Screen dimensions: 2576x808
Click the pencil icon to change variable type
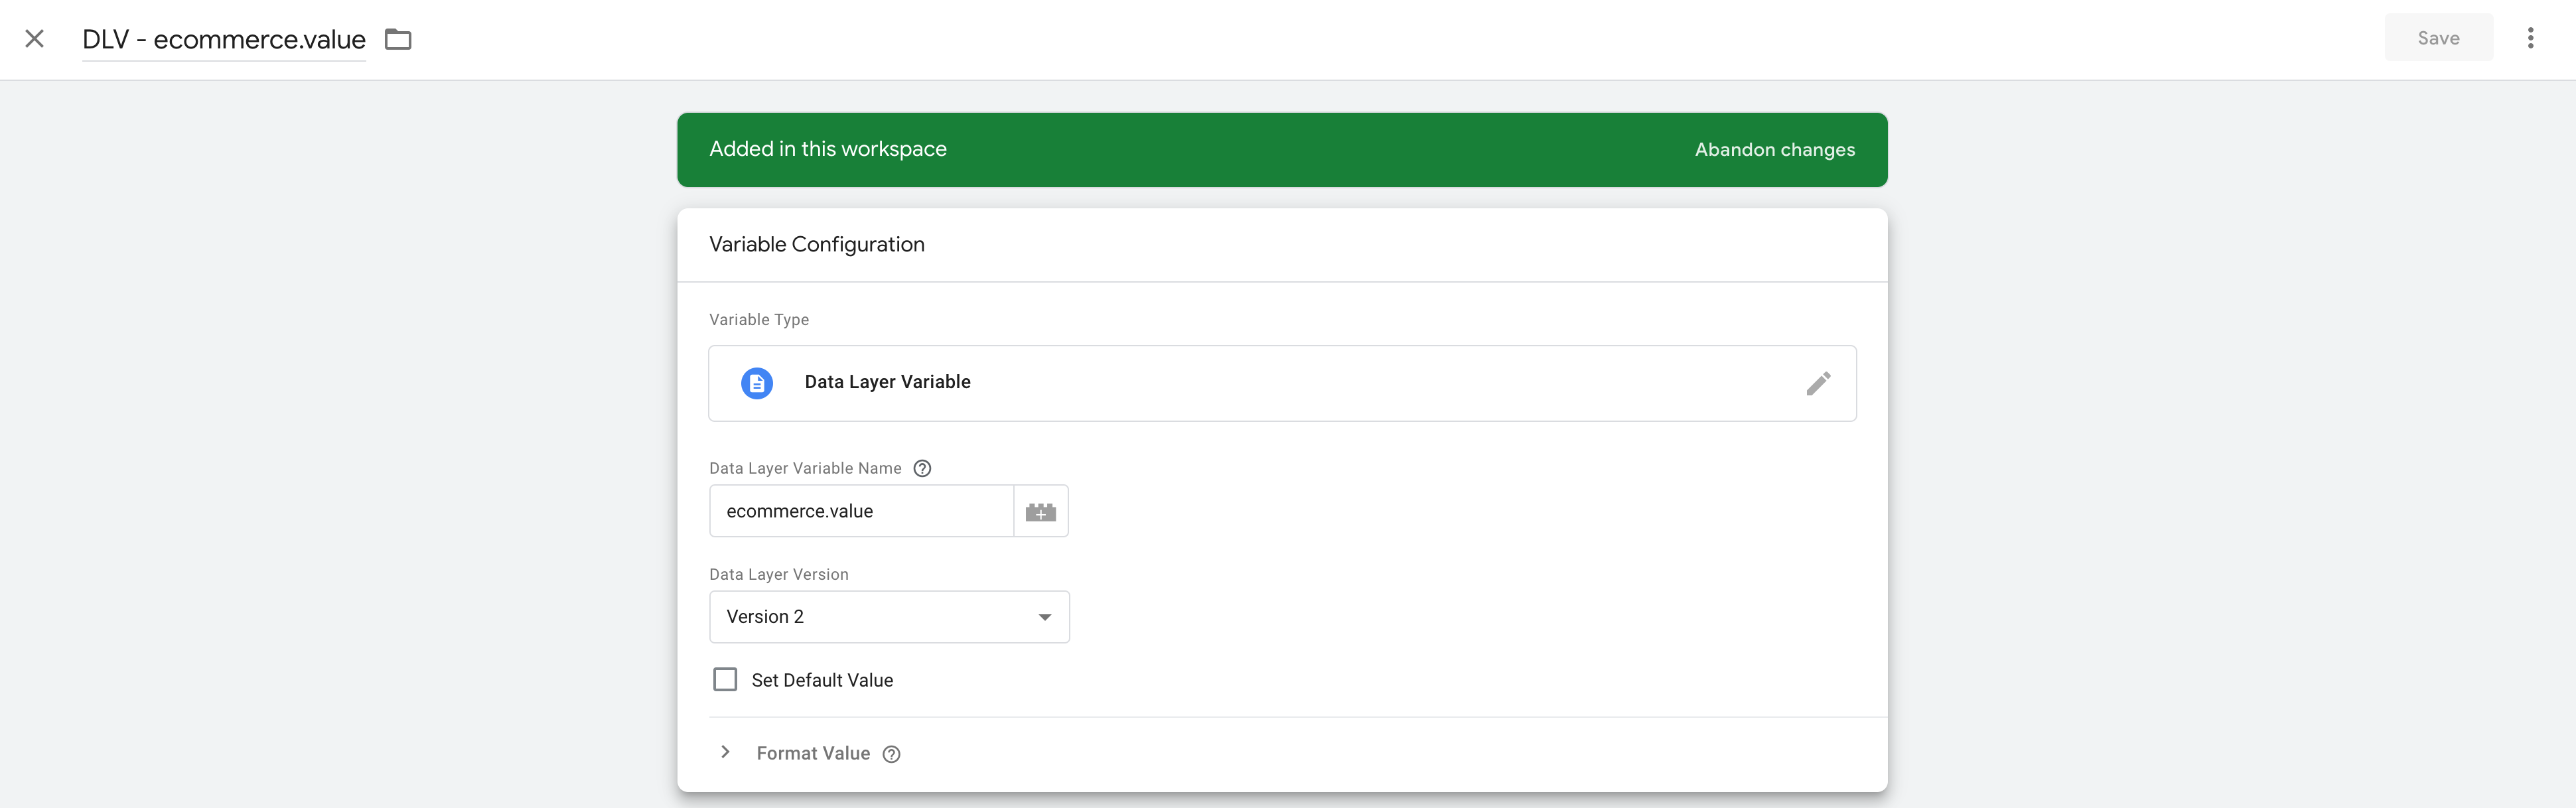(x=1819, y=383)
